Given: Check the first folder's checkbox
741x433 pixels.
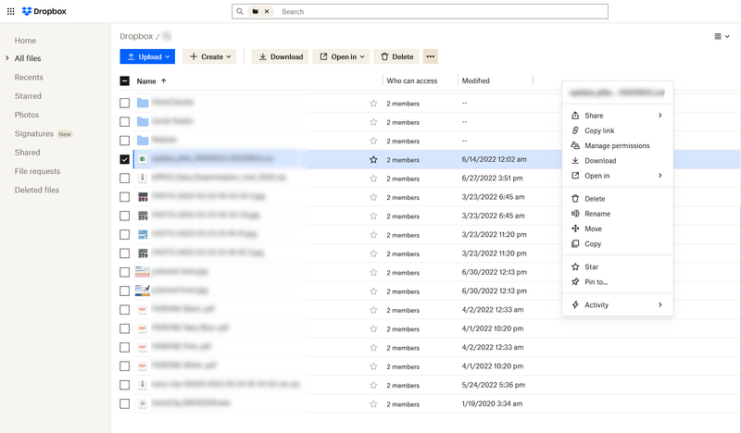Looking at the screenshot, I should tap(125, 104).
